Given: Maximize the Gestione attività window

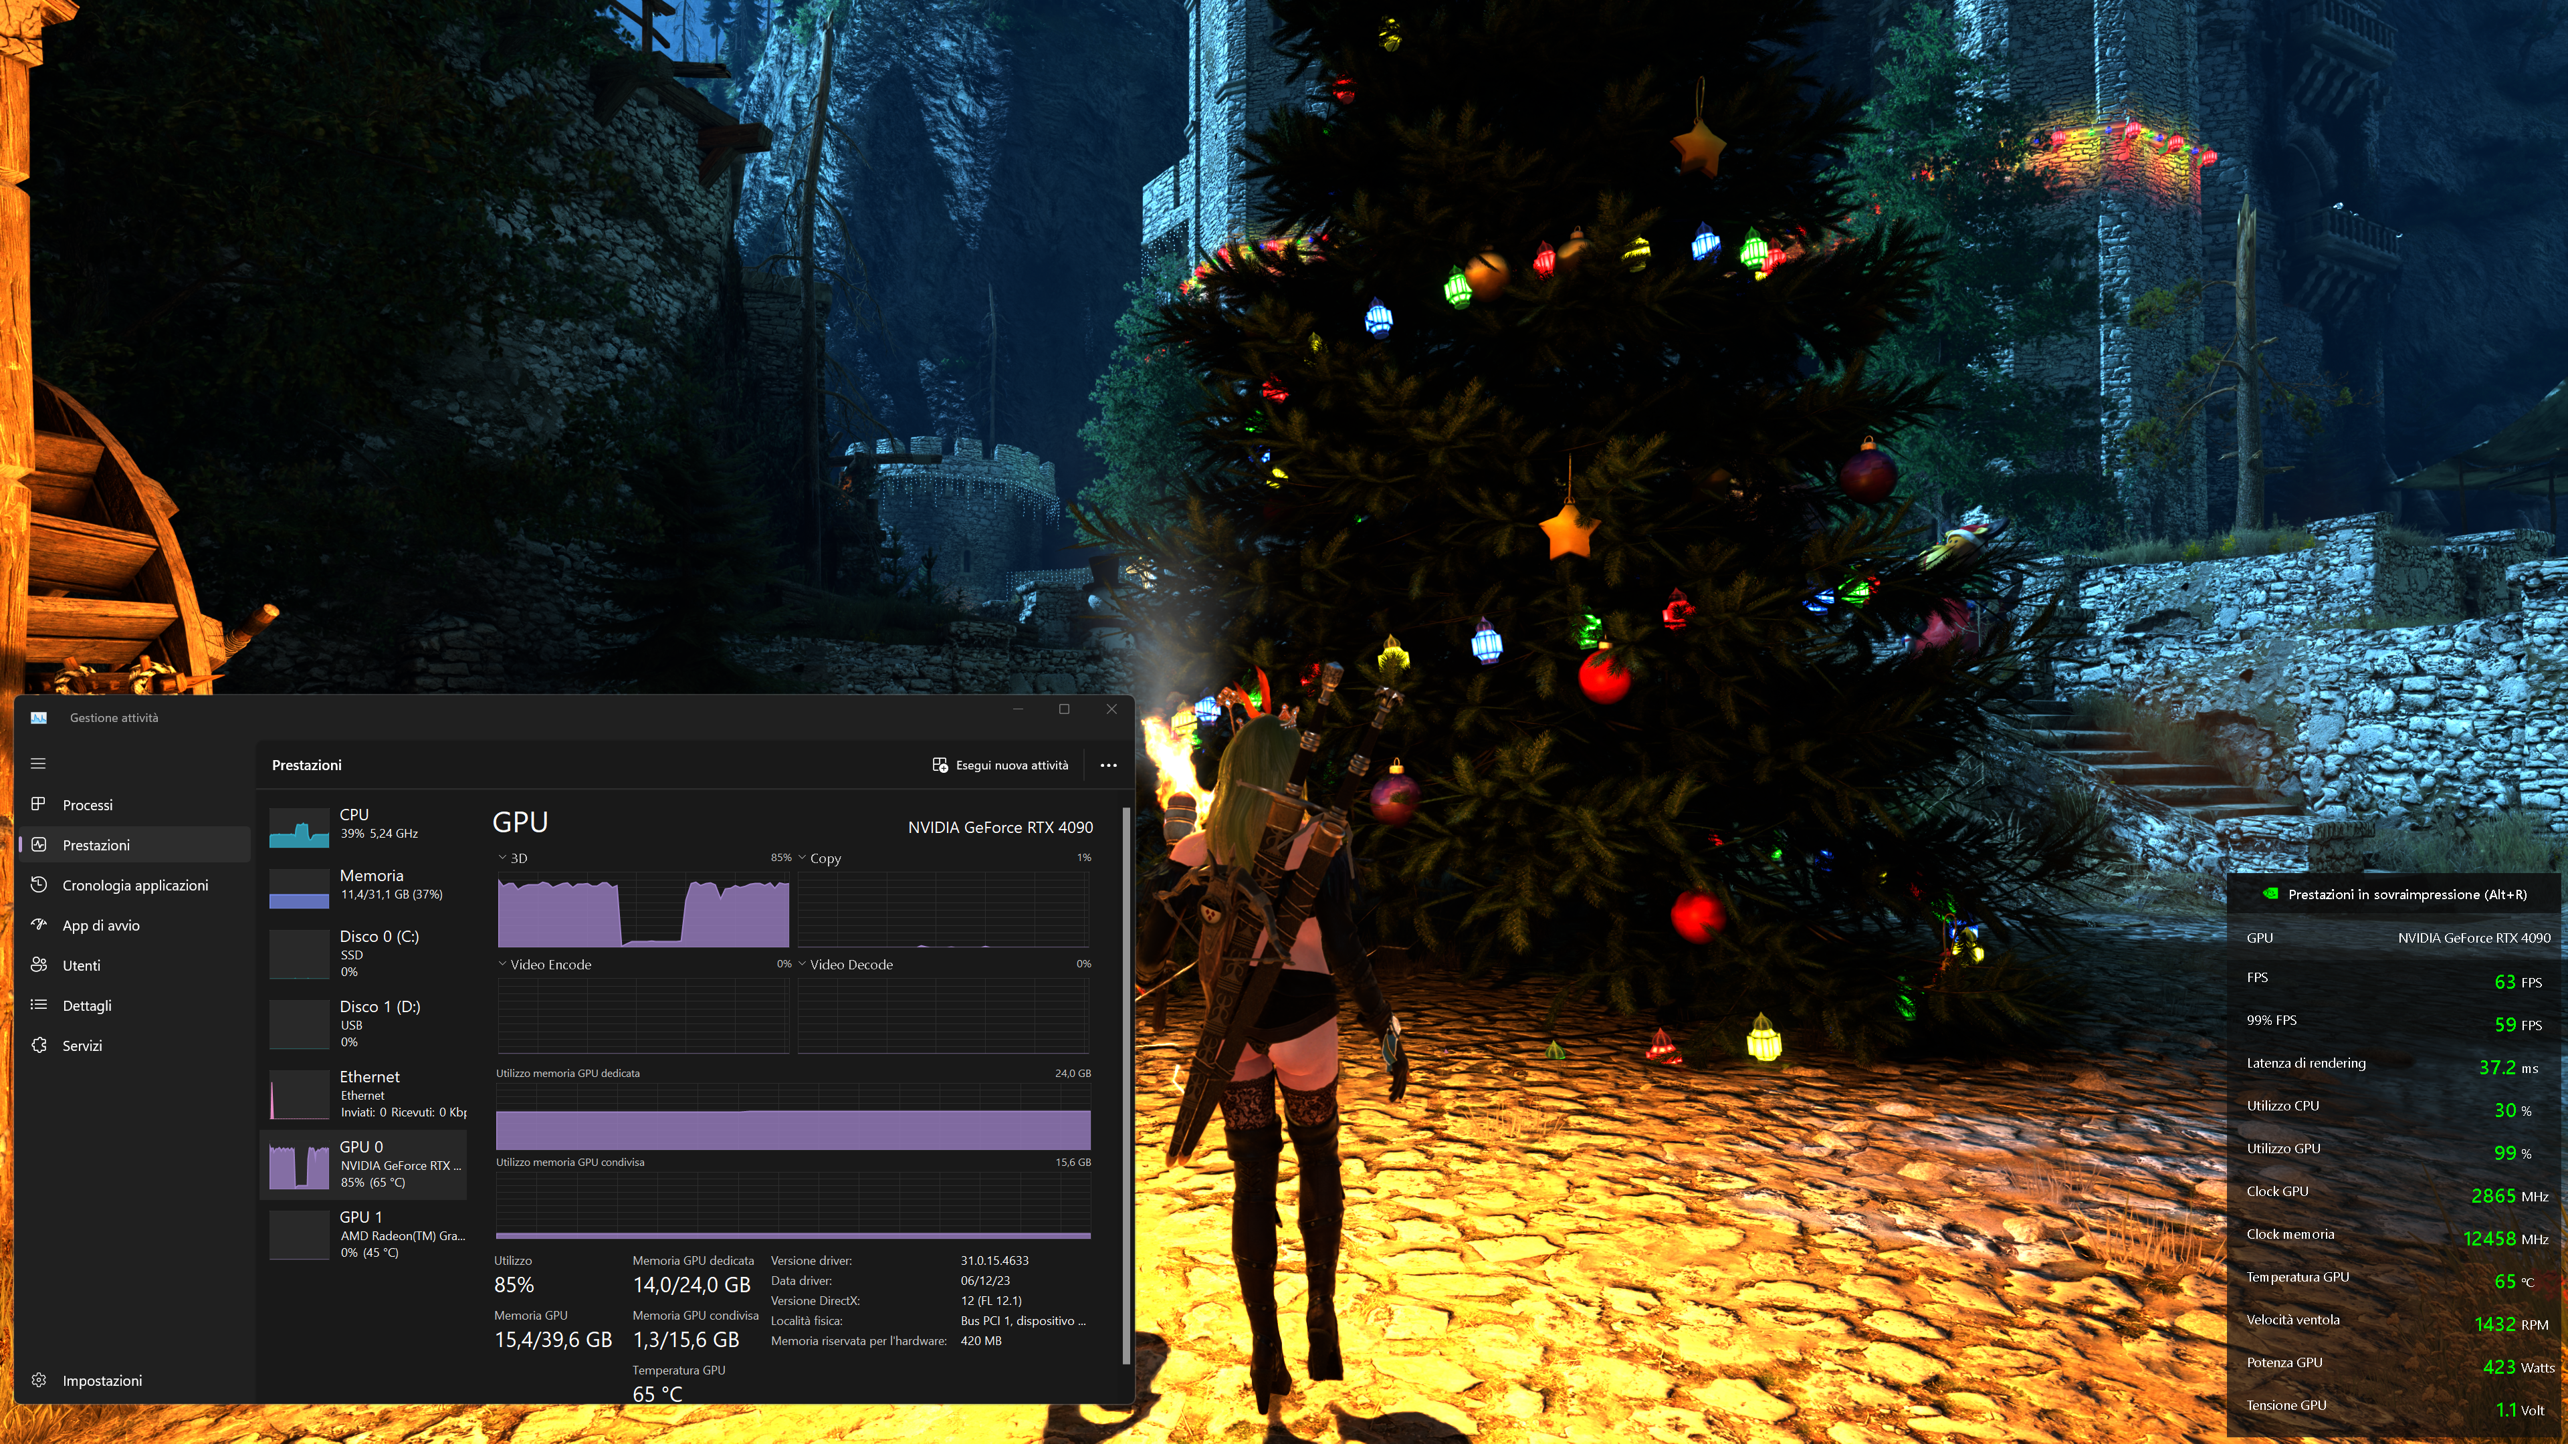Looking at the screenshot, I should 1064,709.
